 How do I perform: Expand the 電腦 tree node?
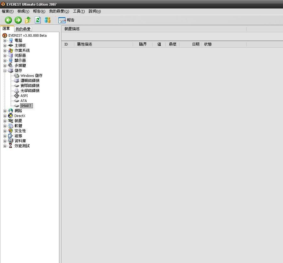pos(5,40)
